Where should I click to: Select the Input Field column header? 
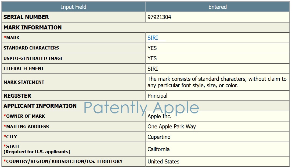(73, 7)
